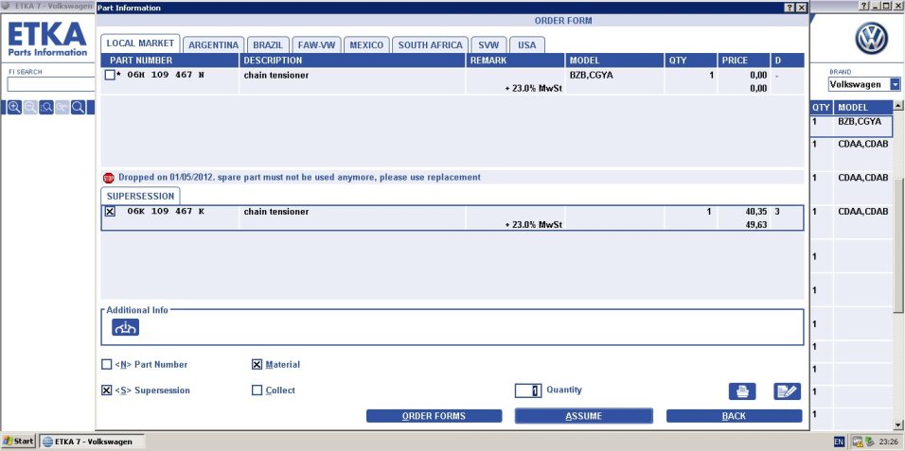Screen dimensions: 905x451
Task: Switch to the LOCAL MARKET tab
Action: [x=140, y=43]
